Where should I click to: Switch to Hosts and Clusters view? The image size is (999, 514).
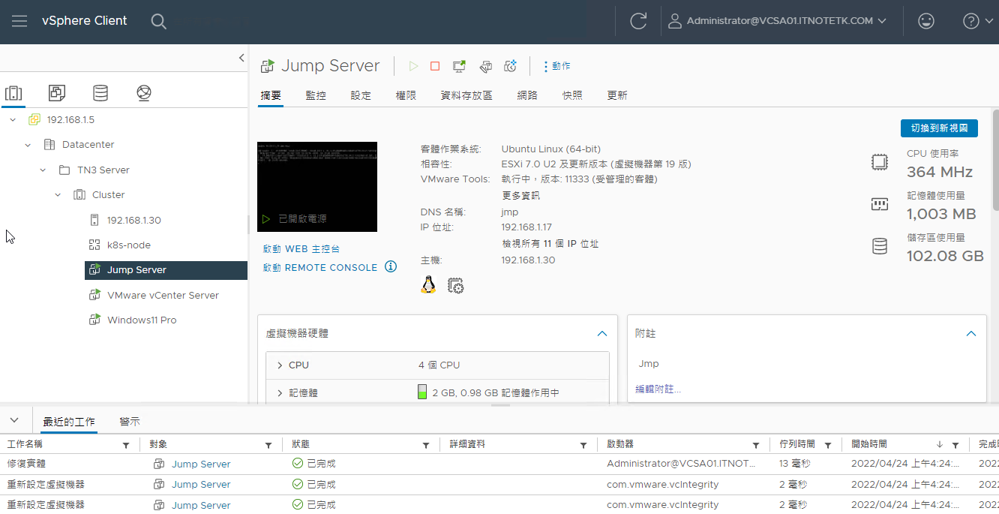[x=13, y=93]
